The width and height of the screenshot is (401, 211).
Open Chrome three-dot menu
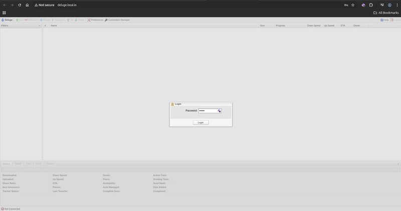point(397,5)
